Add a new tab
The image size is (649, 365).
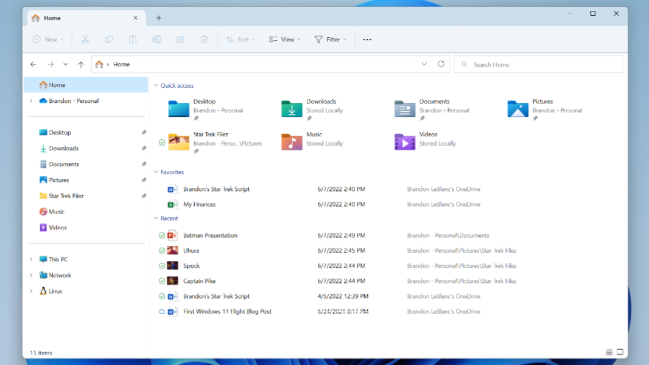(x=158, y=18)
